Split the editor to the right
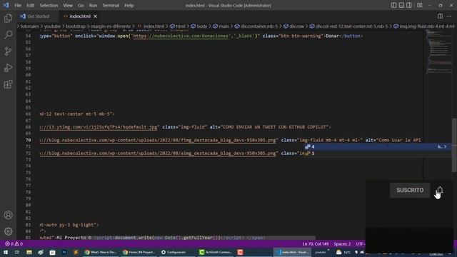 coord(440,16)
